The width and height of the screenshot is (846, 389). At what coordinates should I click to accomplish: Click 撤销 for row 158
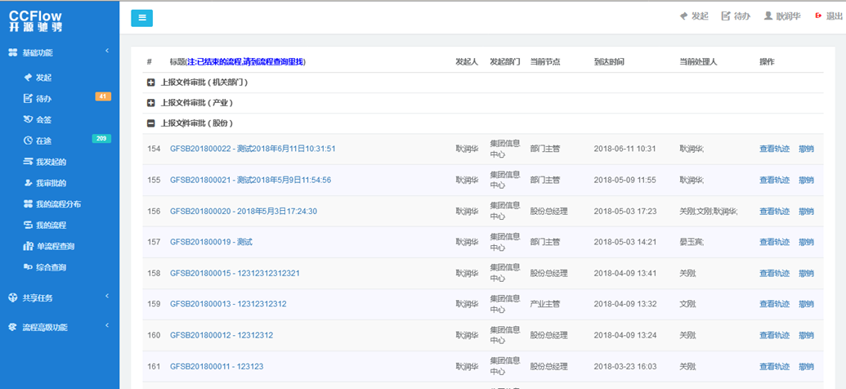pyautogui.click(x=806, y=273)
